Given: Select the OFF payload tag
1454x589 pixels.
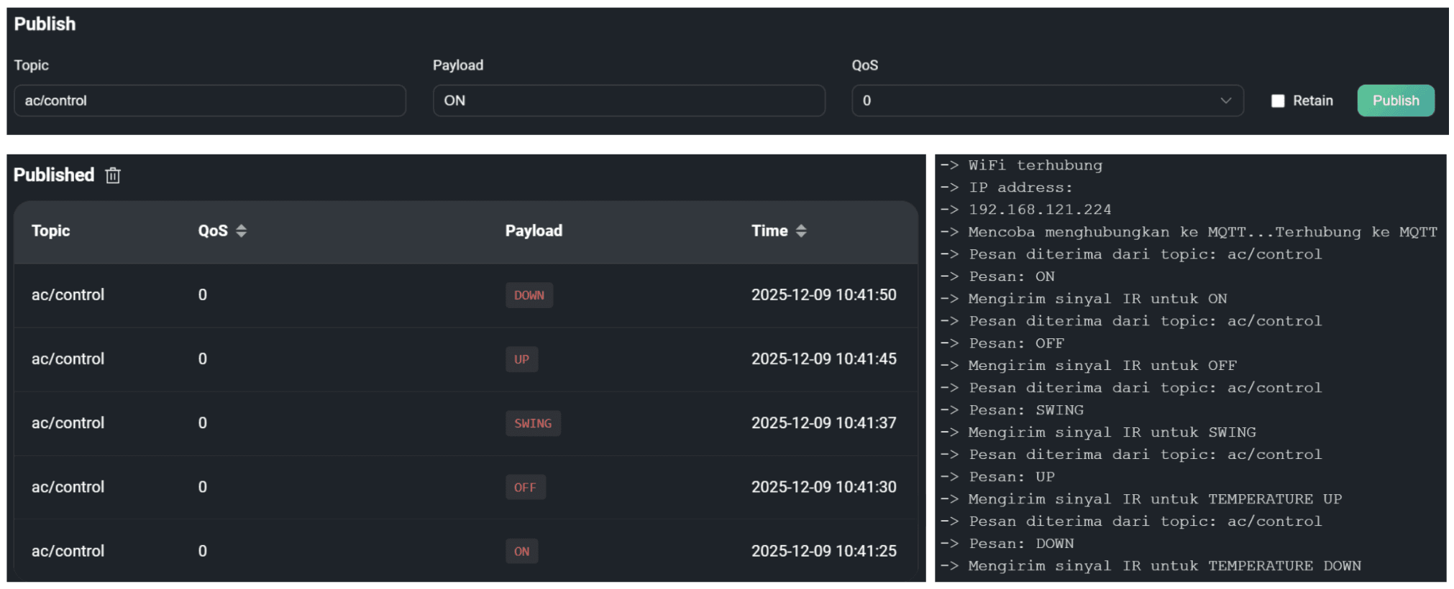Looking at the screenshot, I should point(525,487).
